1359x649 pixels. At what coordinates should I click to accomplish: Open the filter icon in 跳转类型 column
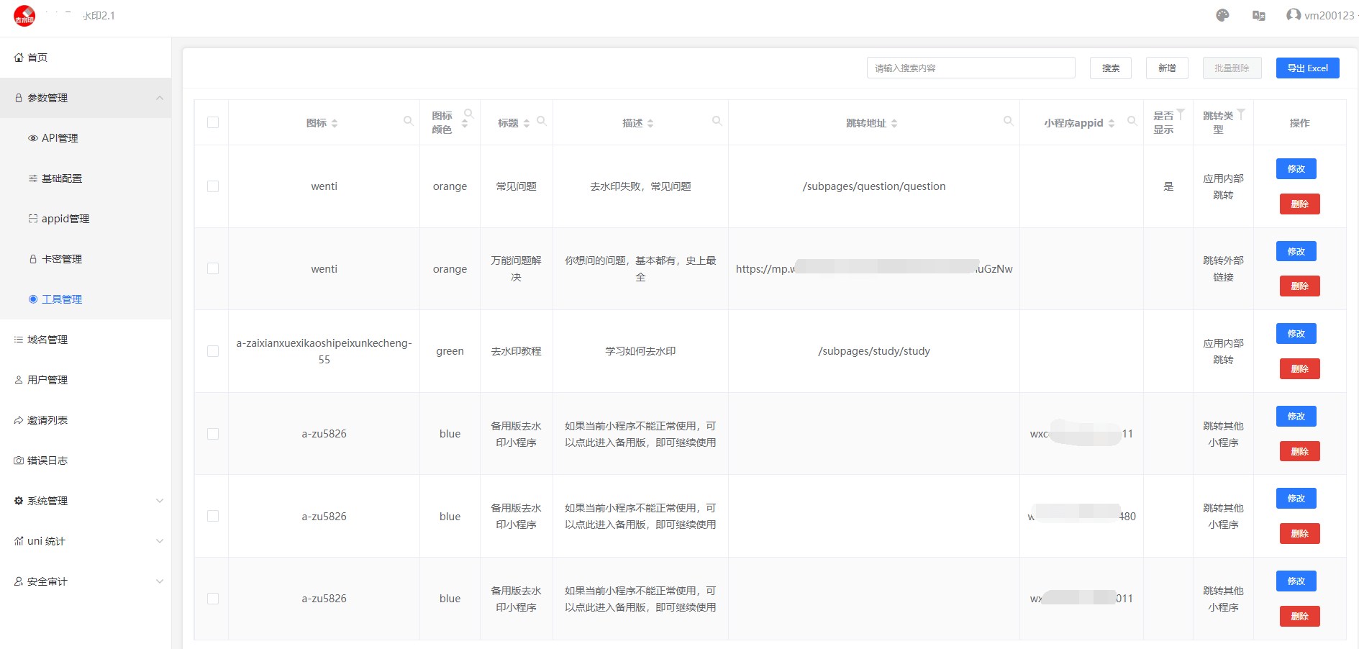(x=1241, y=114)
